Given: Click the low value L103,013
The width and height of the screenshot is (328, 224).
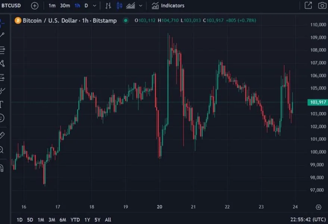Looking at the screenshot, I should (x=191, y=21).
